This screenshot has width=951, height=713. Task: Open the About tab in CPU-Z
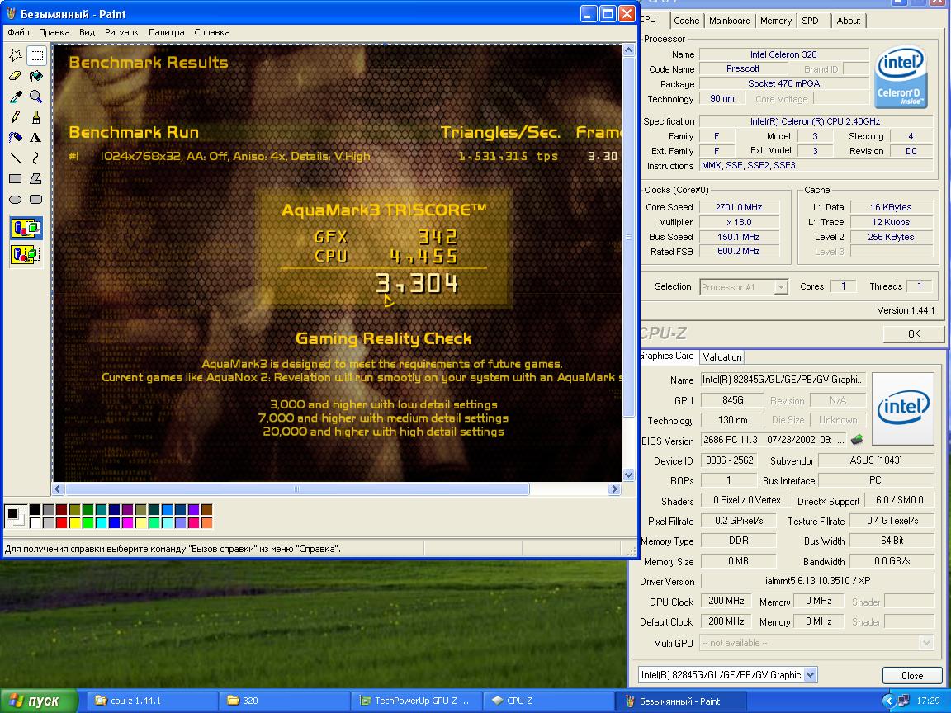(x=849, y=21)
